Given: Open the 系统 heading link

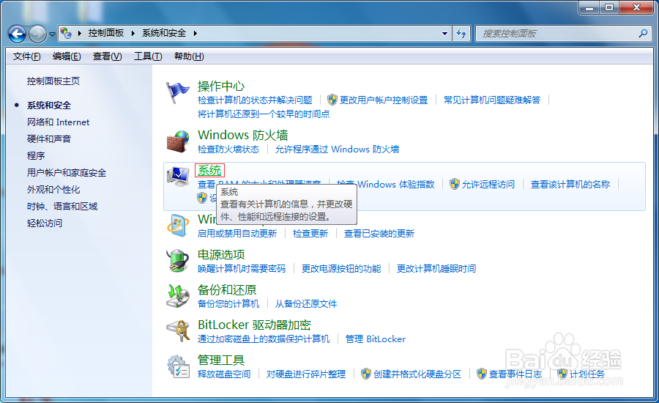Looking at the screenshot, I should (x=209, y=171).
